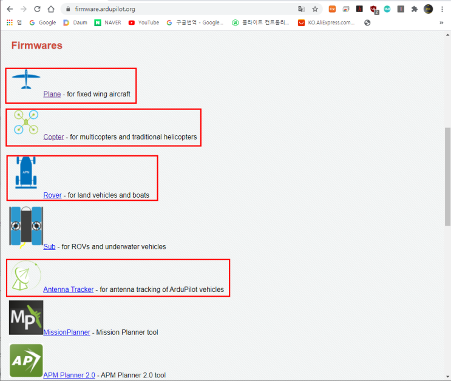Click text 'Mission Planner tool'
451x381 pixels.
[127, 332]
